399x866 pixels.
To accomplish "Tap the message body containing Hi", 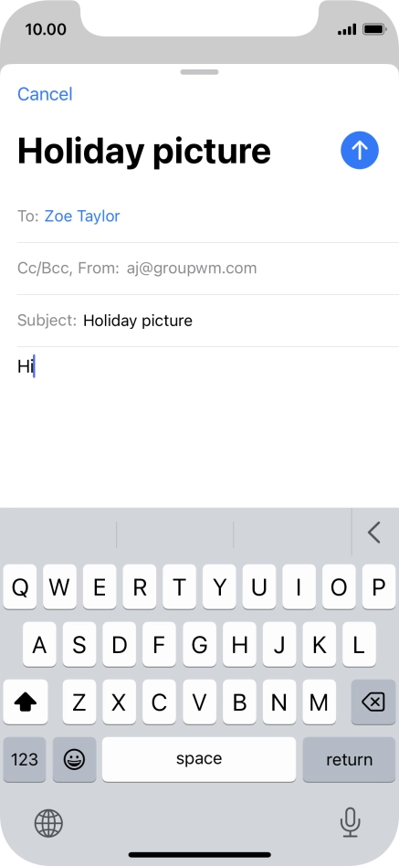I will (x=199, y=426).
